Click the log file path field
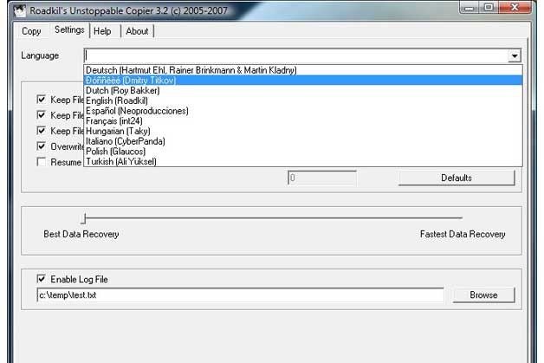Image resolution: width=544 pixels, height=363 pixels. (x=240, y=295)
